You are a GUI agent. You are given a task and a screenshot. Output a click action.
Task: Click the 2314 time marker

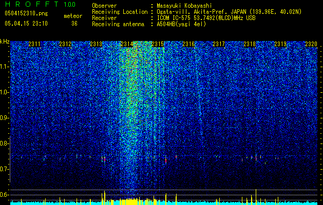(127, 44)
